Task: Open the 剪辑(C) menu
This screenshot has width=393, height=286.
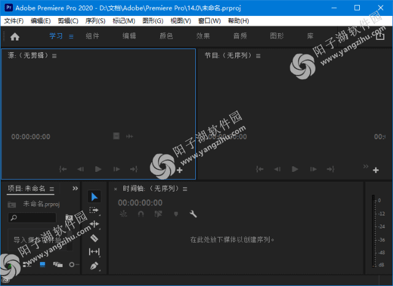Action: click(68, 21)
